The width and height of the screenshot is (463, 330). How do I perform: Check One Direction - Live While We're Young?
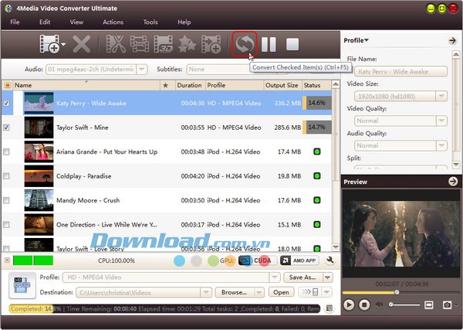[6, 224]
